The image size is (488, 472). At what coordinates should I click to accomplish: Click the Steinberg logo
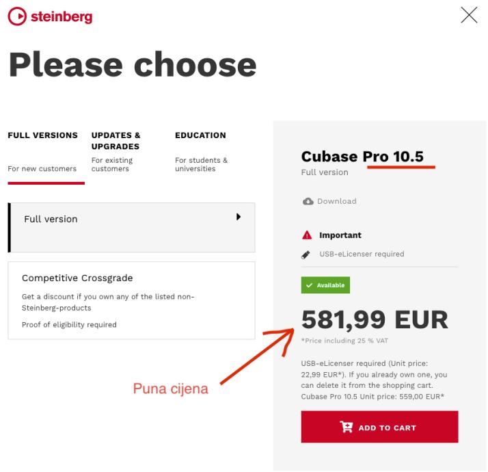pyautogui.click(x=50, y=16)
